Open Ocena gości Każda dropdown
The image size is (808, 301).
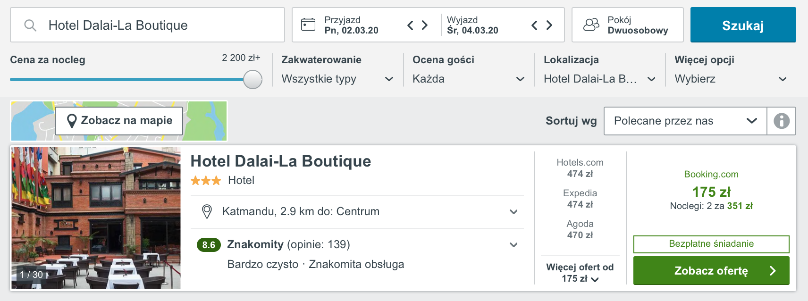pyautogui.click(x=469, y=79)
